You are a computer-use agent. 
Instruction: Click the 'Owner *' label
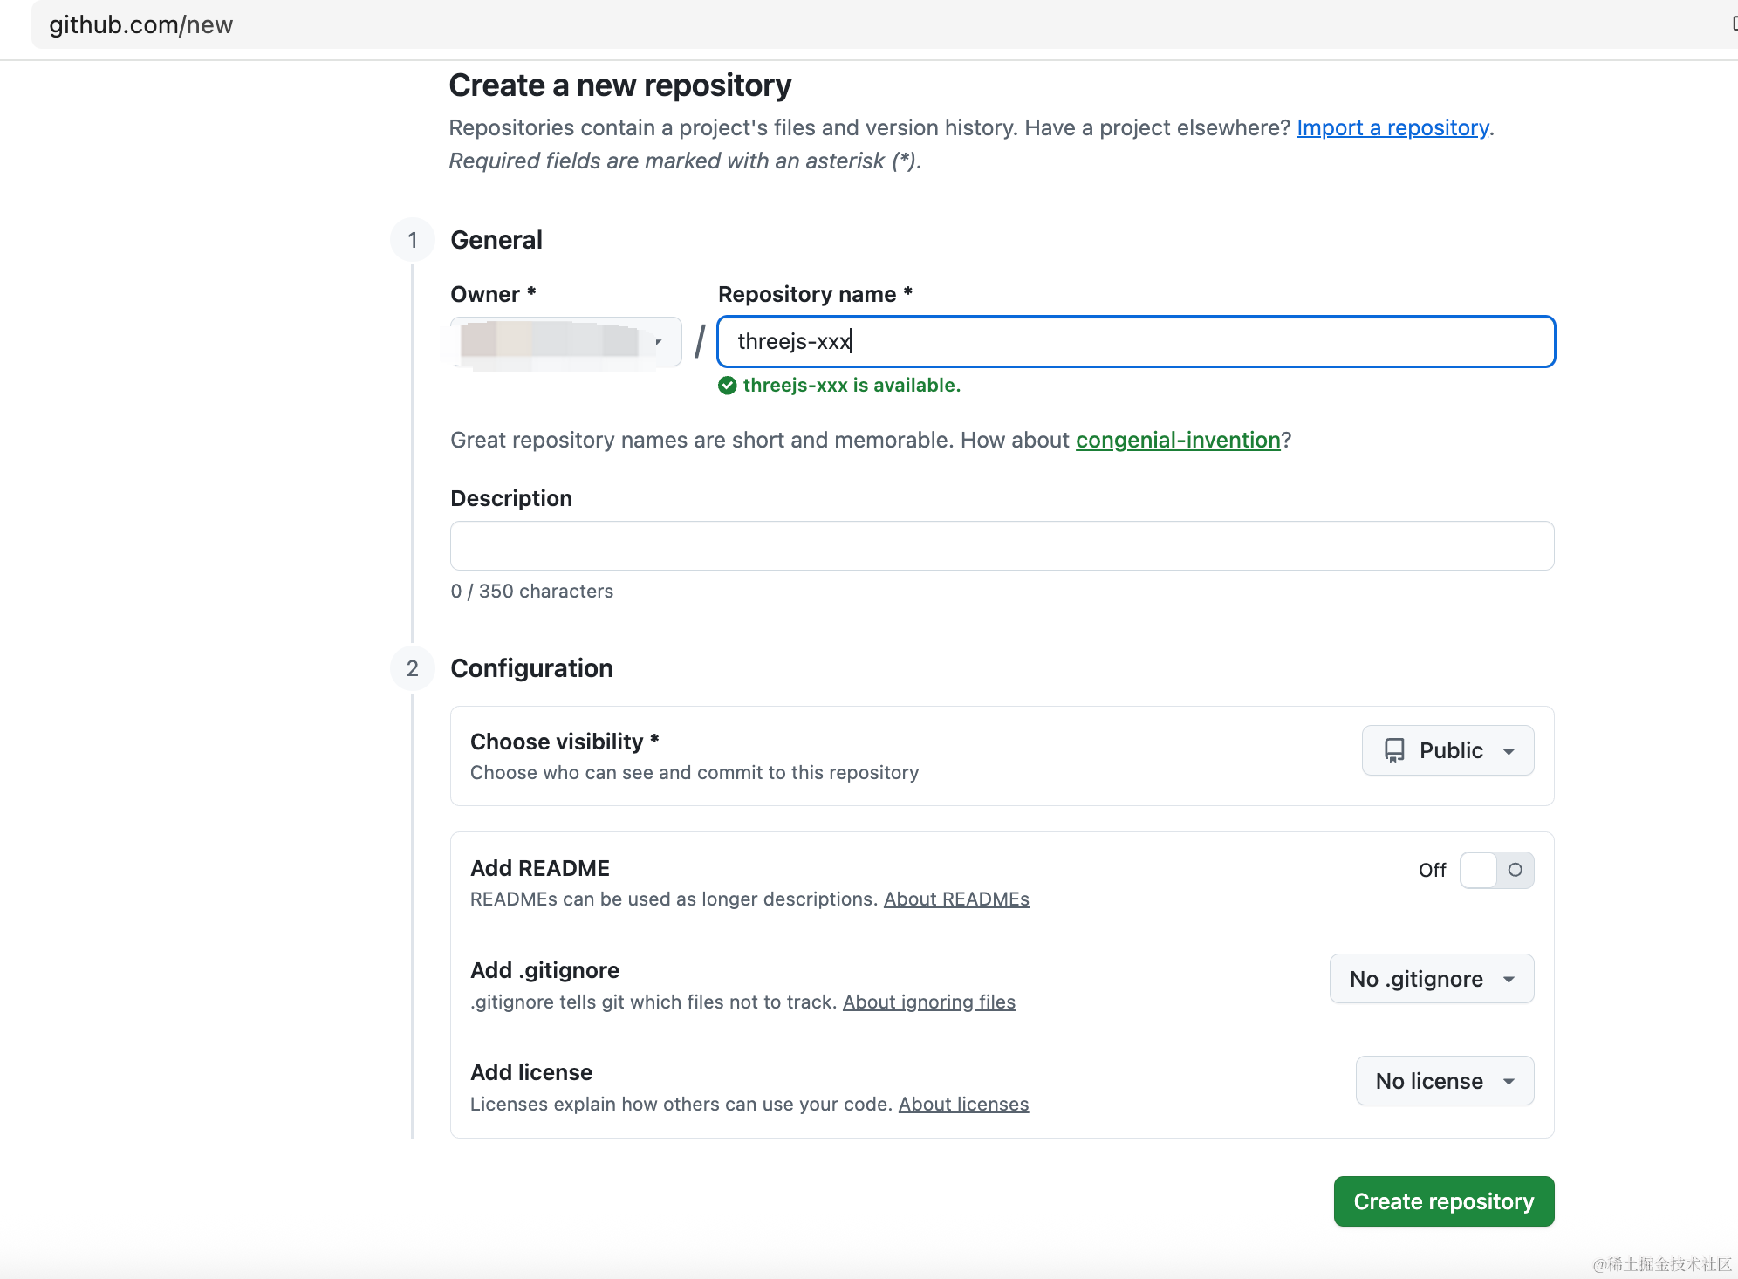(493, 294)
